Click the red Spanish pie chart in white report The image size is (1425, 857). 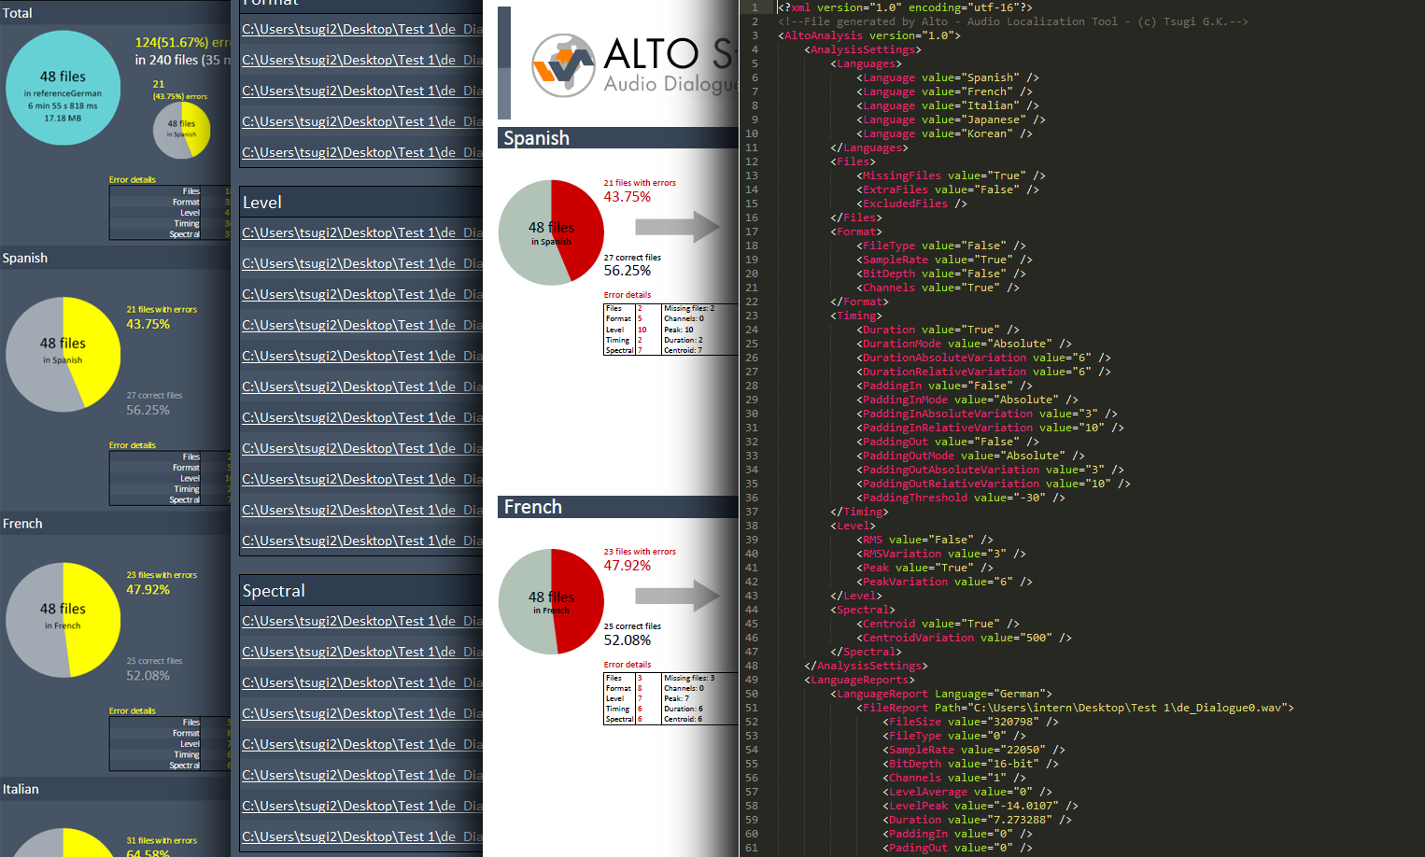(551, 232)
